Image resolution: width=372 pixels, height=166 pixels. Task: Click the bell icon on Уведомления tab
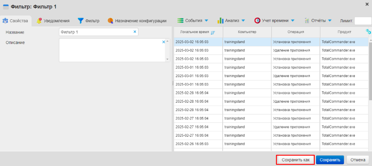tap(39, 21)
